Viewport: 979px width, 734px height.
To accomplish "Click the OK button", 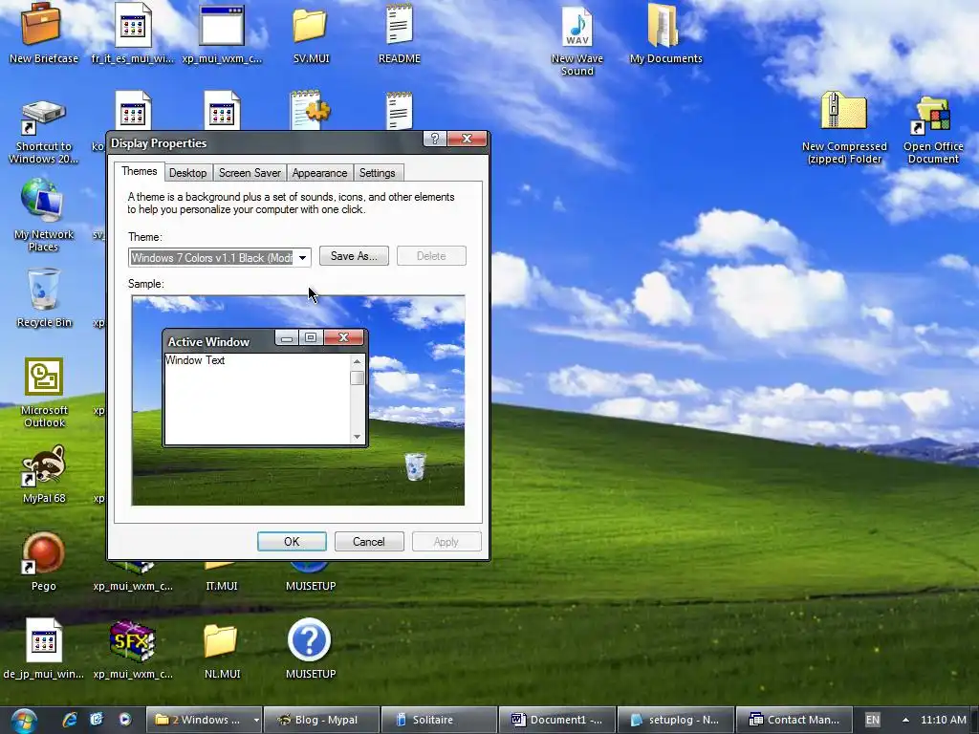I will click(x=292, y=541).
